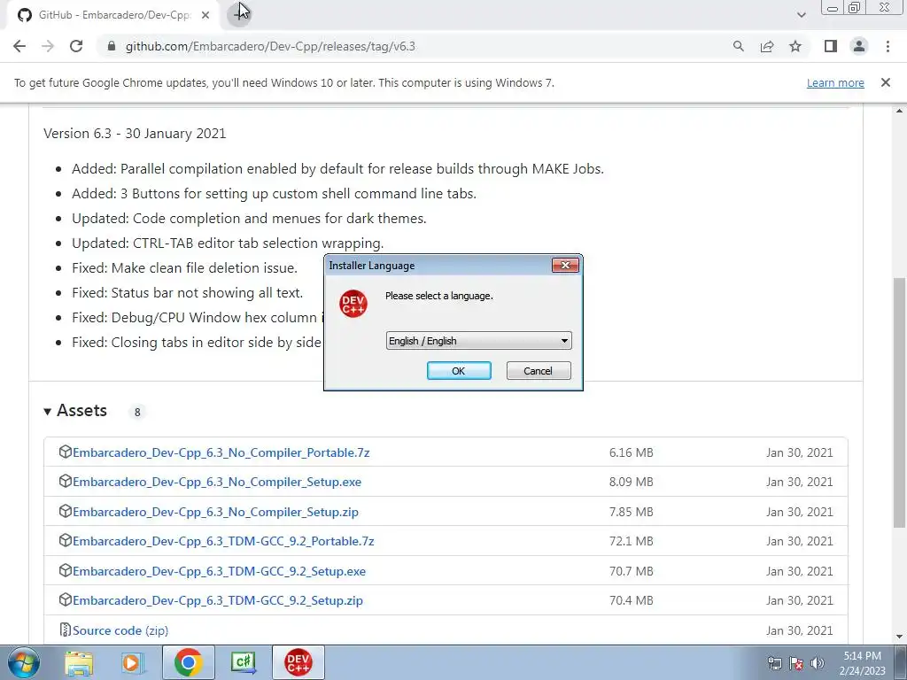Viewport: 907px width, 680px height.
Task: Click package icon beside No_Compiler_Setup.zip
Action: 66,511
